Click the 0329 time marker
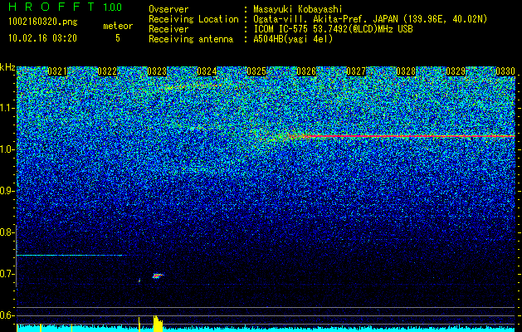Viewport: 522px width, 332px height. 456,71
